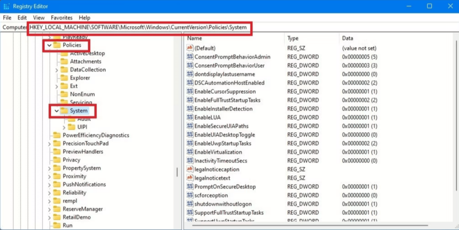Image resolution: width=459 pixels, height=230 pixels.
Task: Click the legalnoticetext string icon
Action: point(190,178)
